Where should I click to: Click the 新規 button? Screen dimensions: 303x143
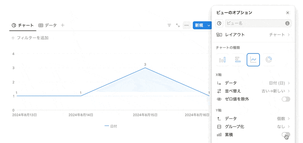pos(199,25)
